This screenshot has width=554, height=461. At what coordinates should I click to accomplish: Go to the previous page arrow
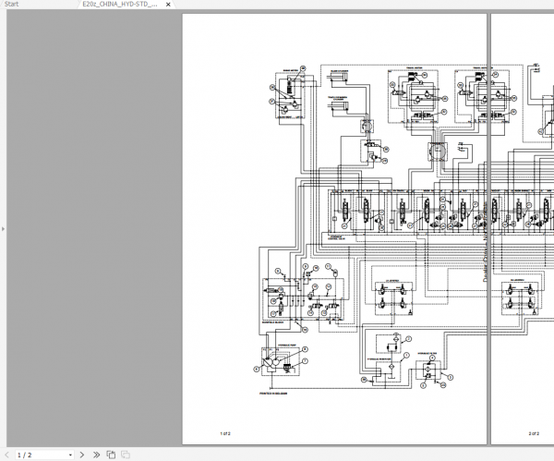tap(6, 455)
